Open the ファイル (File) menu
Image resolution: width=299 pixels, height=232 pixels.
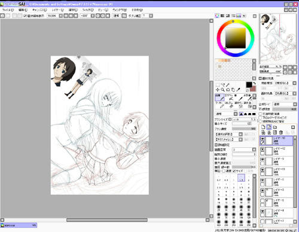[x=8, y=10]
